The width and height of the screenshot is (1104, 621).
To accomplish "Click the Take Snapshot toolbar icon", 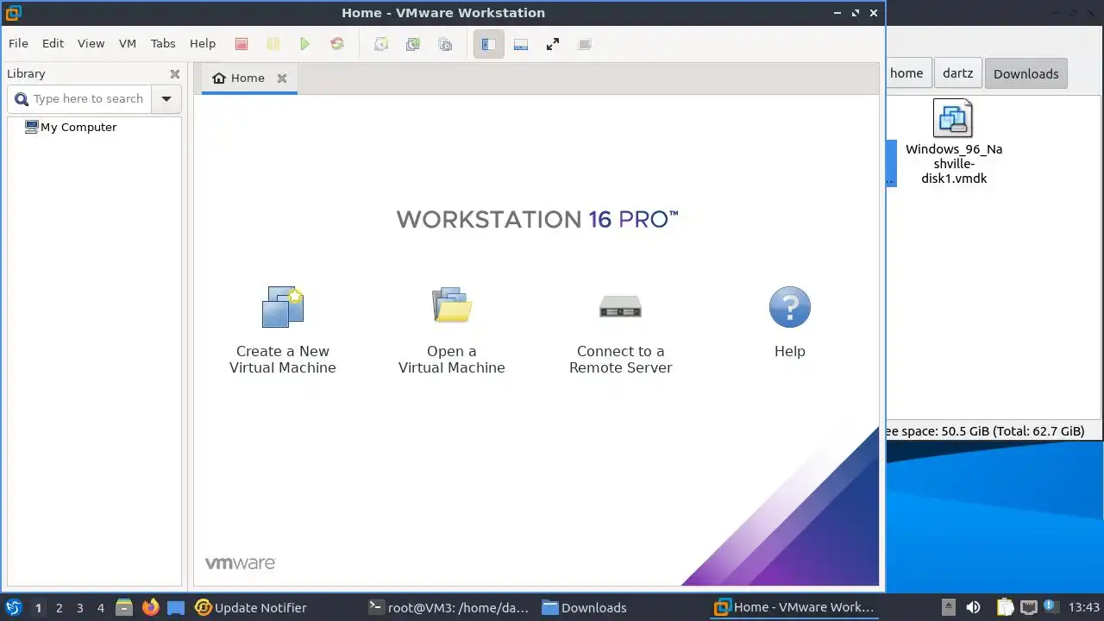I will 381,44.
